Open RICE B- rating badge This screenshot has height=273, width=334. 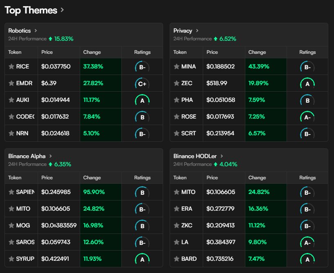click(142, 67)
